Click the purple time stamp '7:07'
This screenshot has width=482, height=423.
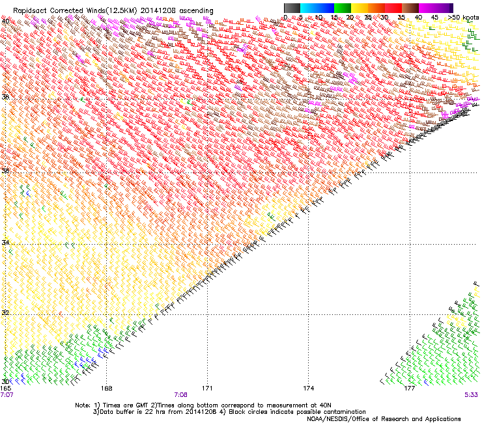coord(7,395)
